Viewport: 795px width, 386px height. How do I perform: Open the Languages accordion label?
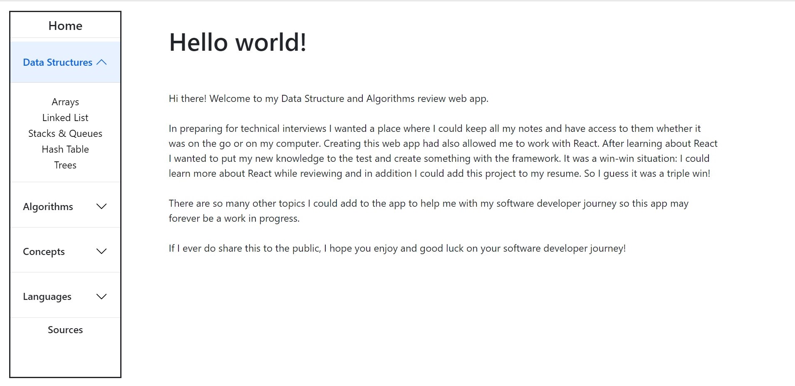47,297
